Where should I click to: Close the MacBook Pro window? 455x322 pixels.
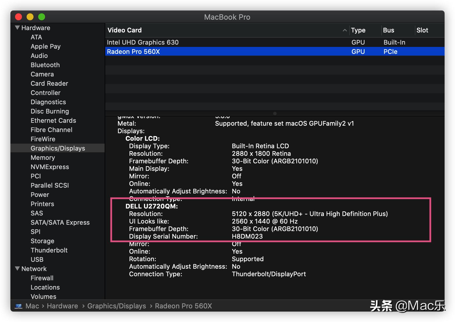19,17
